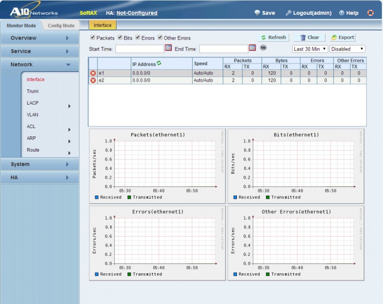Screen dimensions: 383x304
Task: Expand the Route submenu arrow
Action: pyautogui.click(x=69, y=153)
